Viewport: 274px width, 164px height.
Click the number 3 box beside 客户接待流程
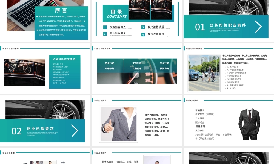tap(143, 27)
